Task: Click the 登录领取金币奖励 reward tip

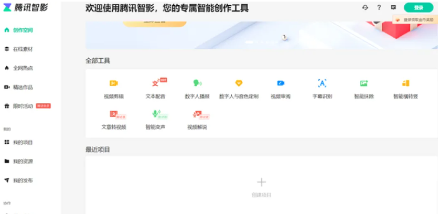Action: click(415, 19)
